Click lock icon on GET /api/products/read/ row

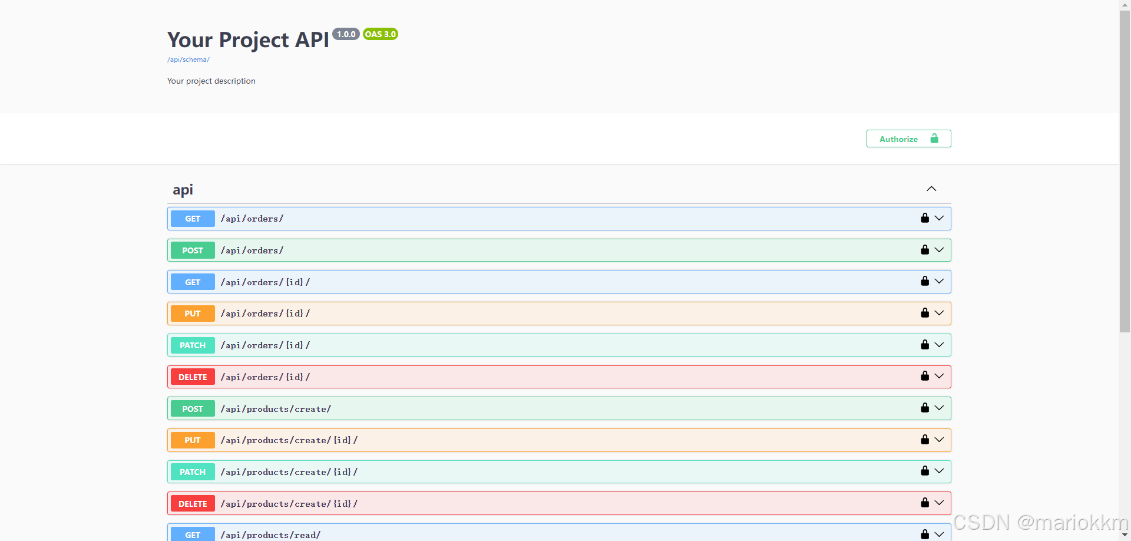point(925,535)
